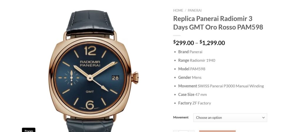Expand the Movement 'Choose an option' dropdown

click(x=230, y=118)
